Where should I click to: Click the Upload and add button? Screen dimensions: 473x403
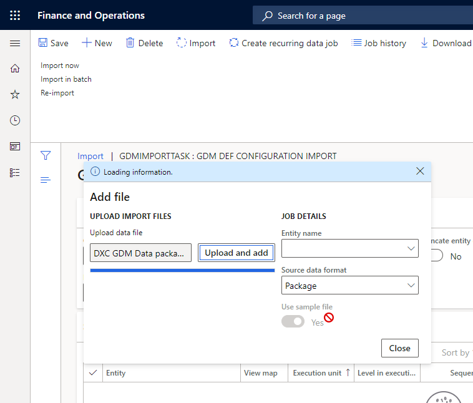(236, 253)
